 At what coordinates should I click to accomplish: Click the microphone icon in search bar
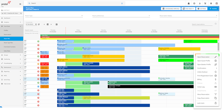[122, 3]
